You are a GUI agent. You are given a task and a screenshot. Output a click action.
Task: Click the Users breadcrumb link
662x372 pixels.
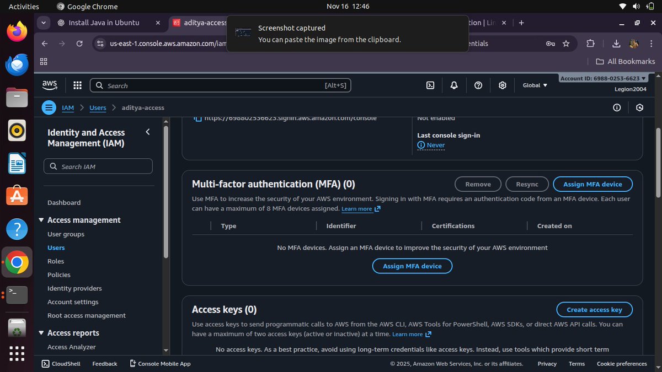point(98,107)
